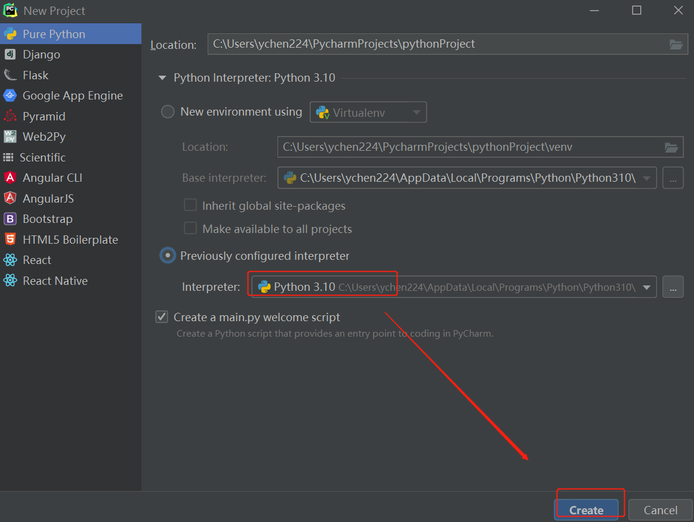This screenshot has width=694, height=522.
Task: Click the Django dj icon
Action: pyautogui.click(x=10, y=54)
